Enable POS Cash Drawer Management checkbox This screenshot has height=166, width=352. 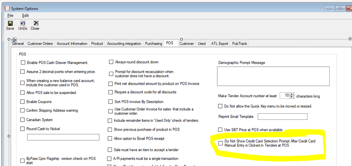(x=23, y=63)
